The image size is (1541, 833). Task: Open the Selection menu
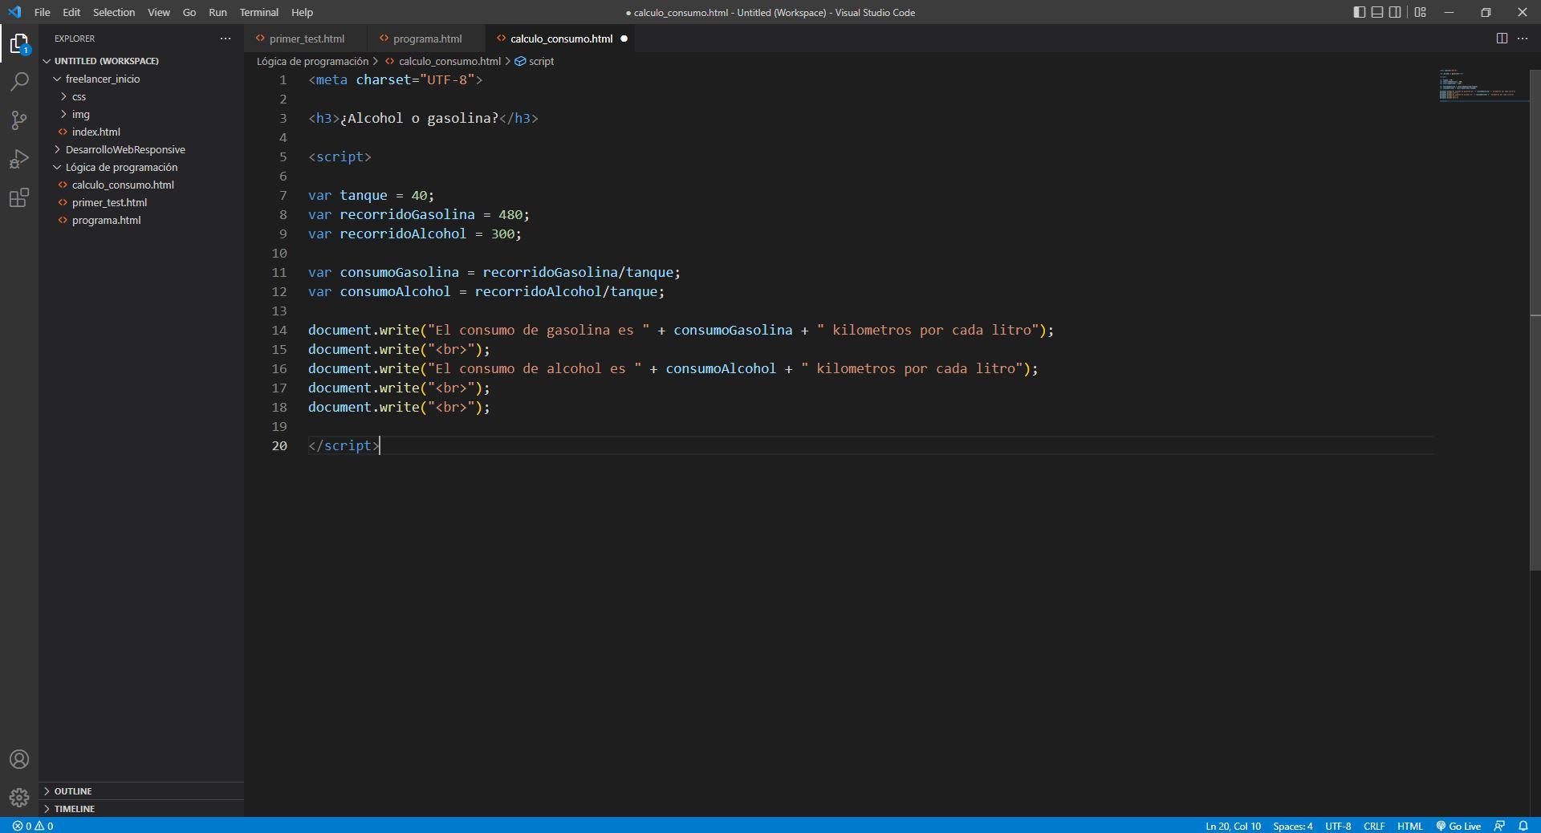(114, 12)
